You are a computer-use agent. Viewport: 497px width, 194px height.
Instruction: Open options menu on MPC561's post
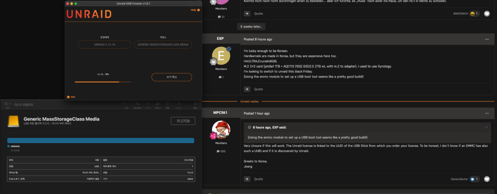pos(487,113)
